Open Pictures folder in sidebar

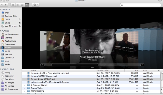8,54
